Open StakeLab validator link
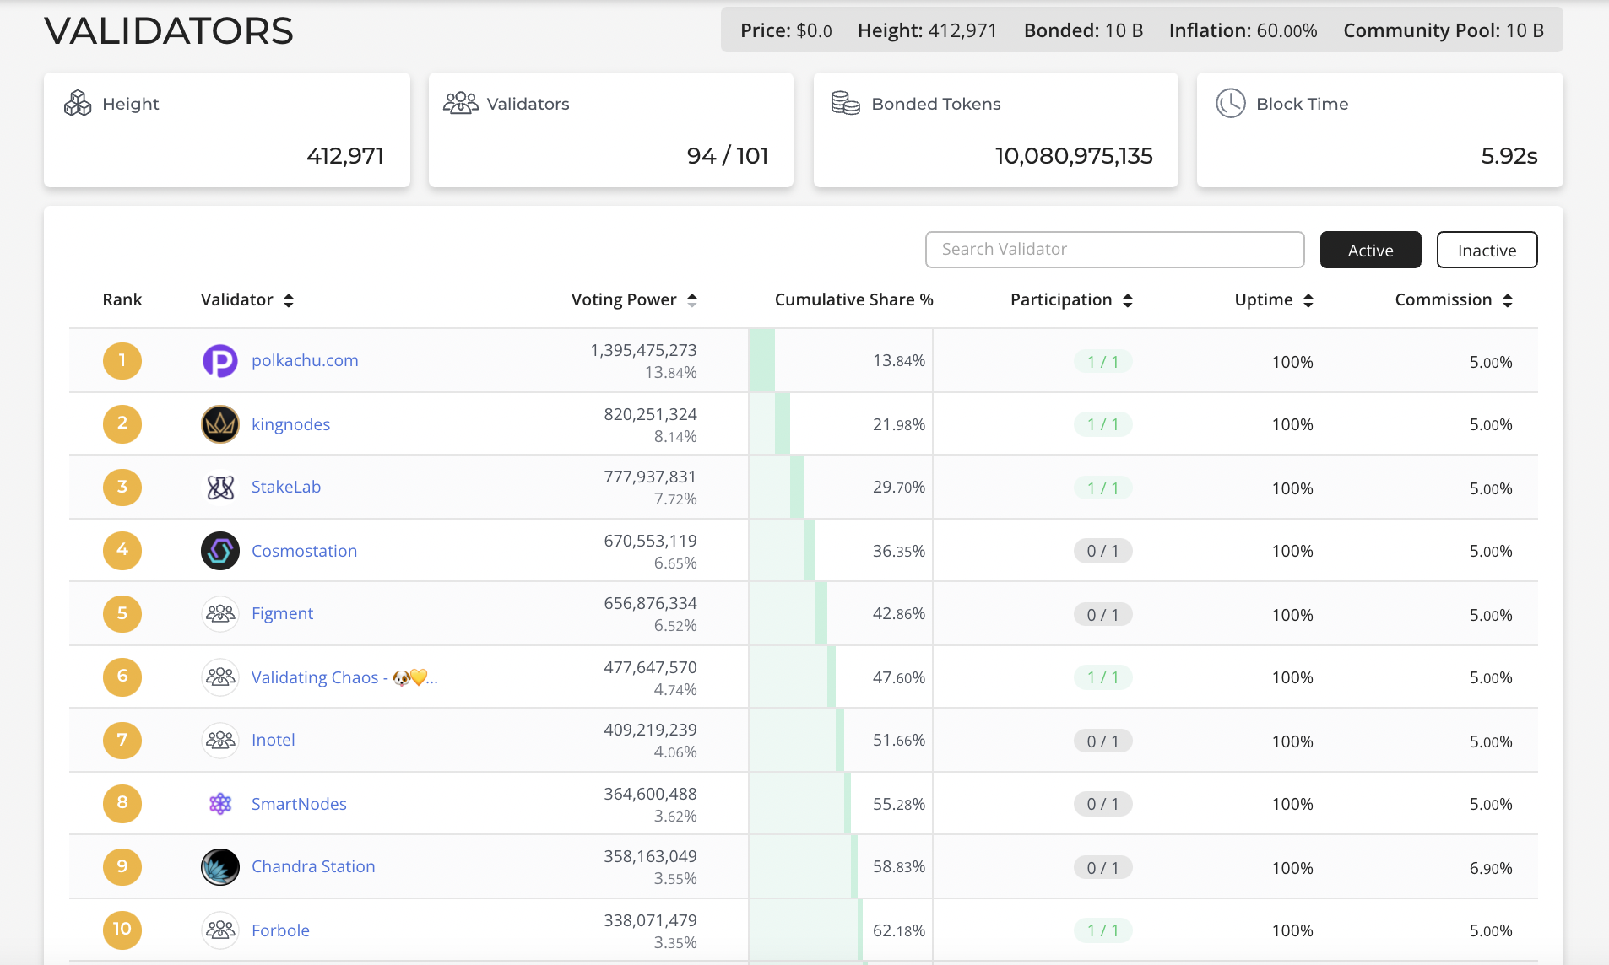Screen dimensions: 1609x965 pyautogui.click(x=286, y=487)
